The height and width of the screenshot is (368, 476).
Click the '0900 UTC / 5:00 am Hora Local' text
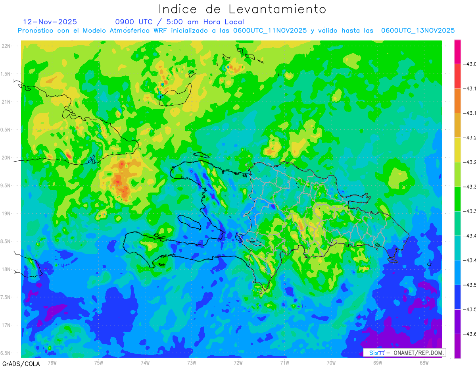[x=179, y=22]
